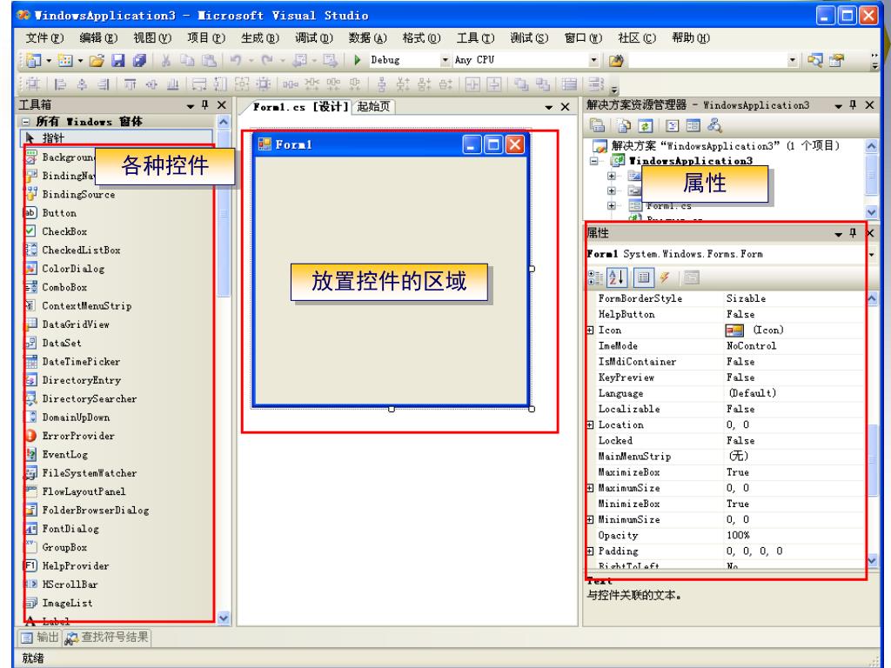Open the 输出 panel tab at bottom
This screenshot has width=891, height=668.
(40, 638)
